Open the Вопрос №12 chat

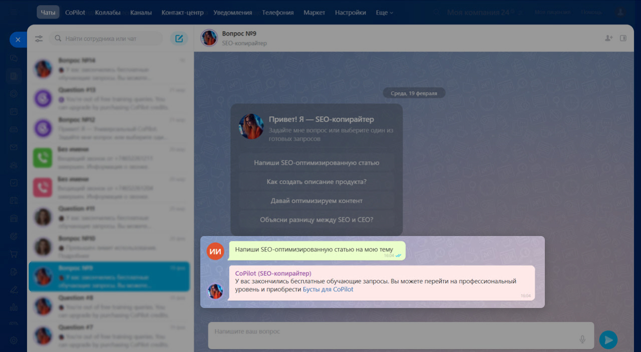(109, 128)
